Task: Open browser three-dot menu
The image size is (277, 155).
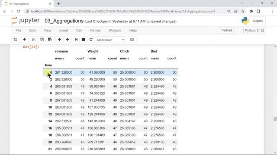Action: (272, 11)
